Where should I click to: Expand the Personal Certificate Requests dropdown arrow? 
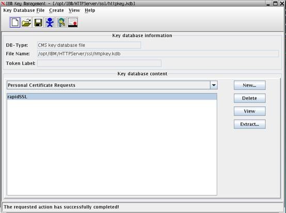click(x=214, y=85)
